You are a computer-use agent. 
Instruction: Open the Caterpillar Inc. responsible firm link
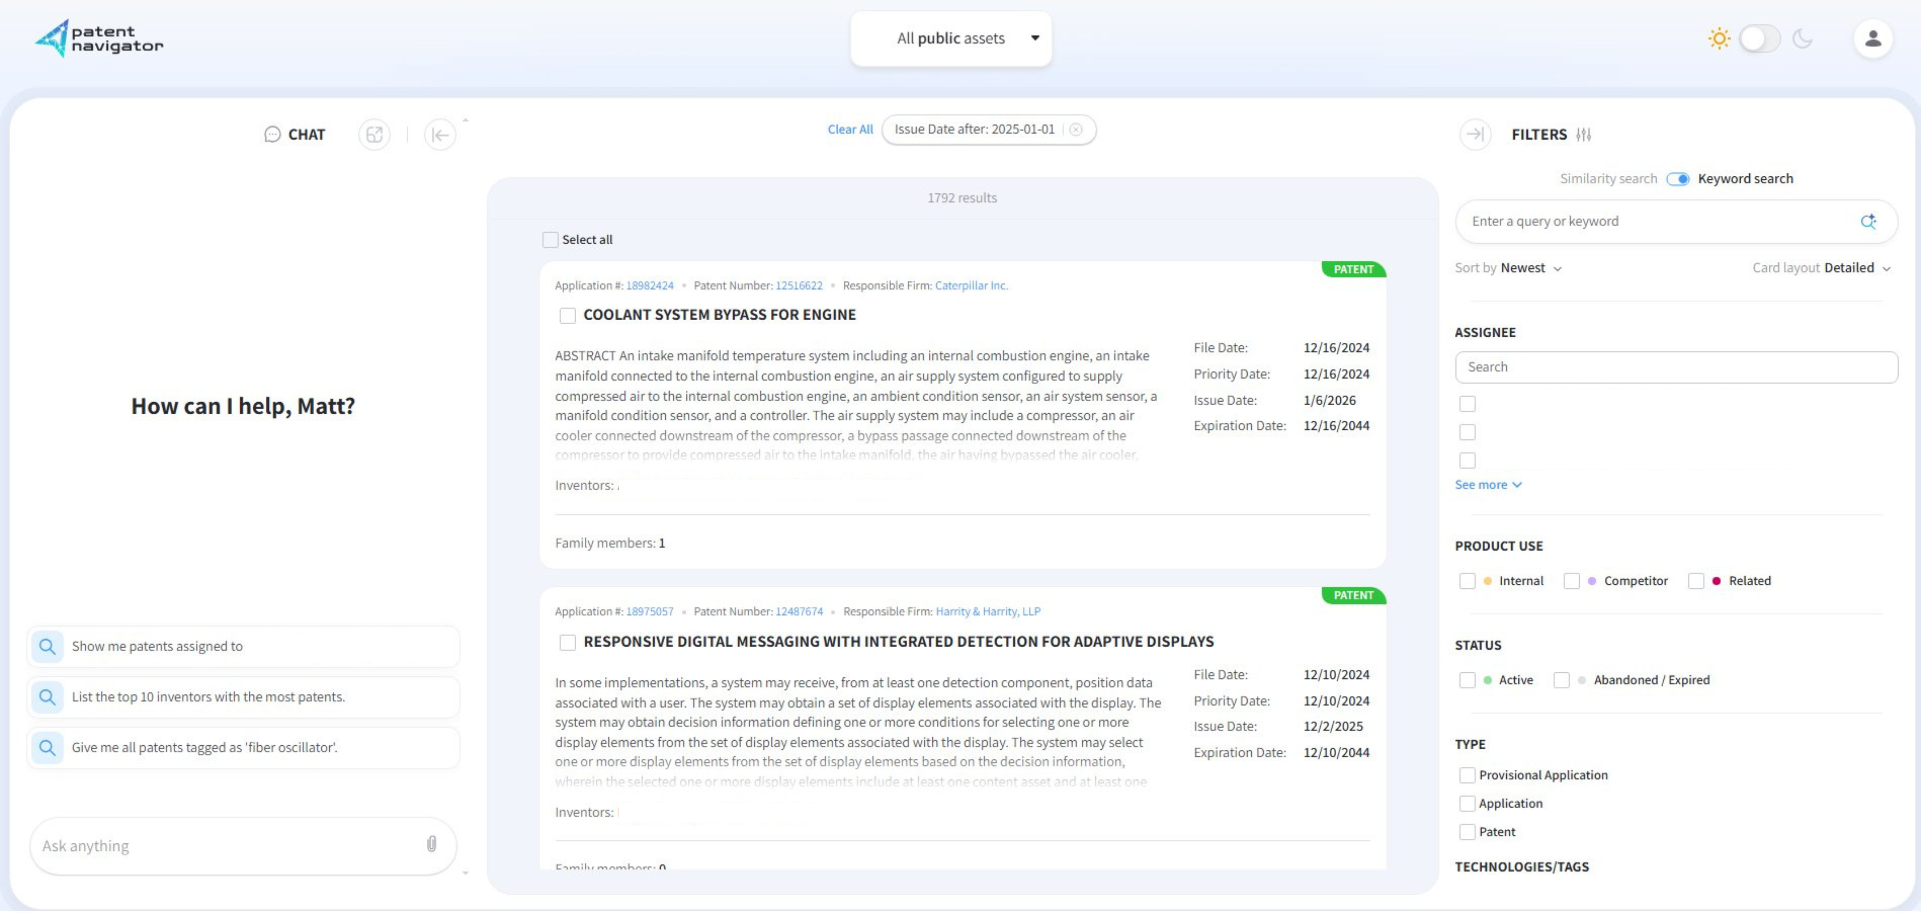971,285
